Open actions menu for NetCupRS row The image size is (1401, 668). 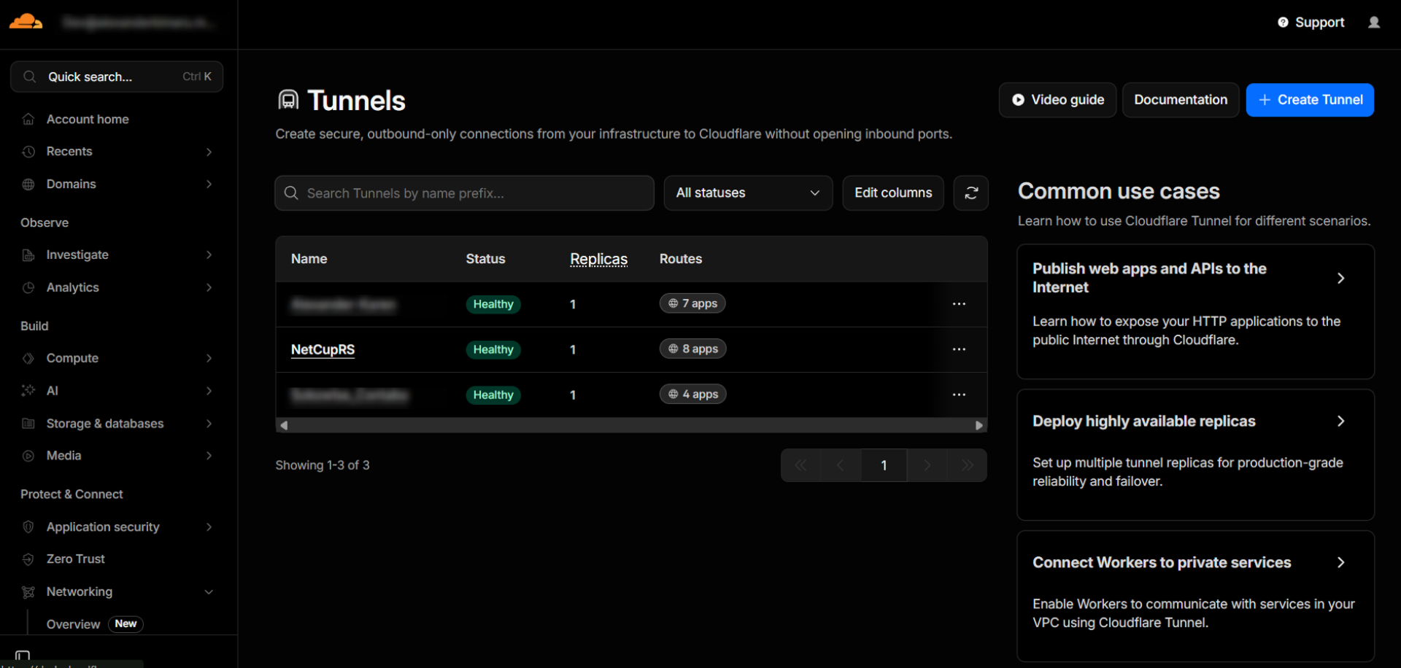959,349
